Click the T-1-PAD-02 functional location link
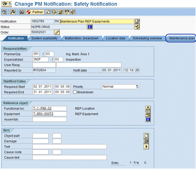The image size is (196, 169). 42,108
